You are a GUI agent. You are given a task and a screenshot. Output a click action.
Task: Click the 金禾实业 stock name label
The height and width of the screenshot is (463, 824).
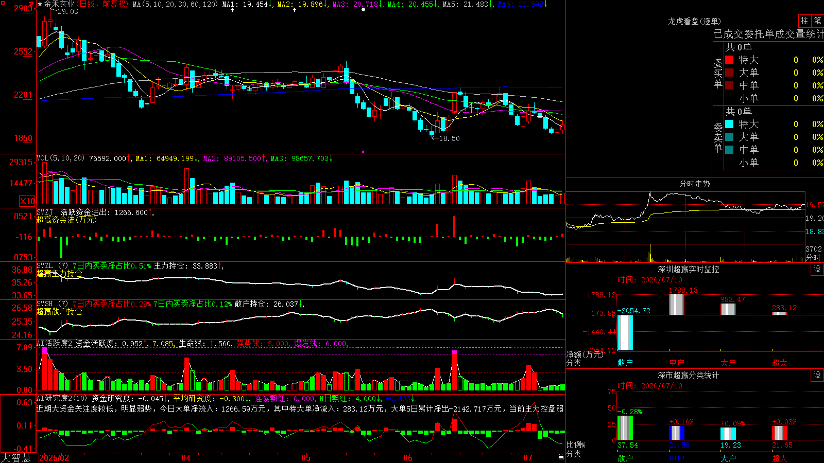coord(59,4)
